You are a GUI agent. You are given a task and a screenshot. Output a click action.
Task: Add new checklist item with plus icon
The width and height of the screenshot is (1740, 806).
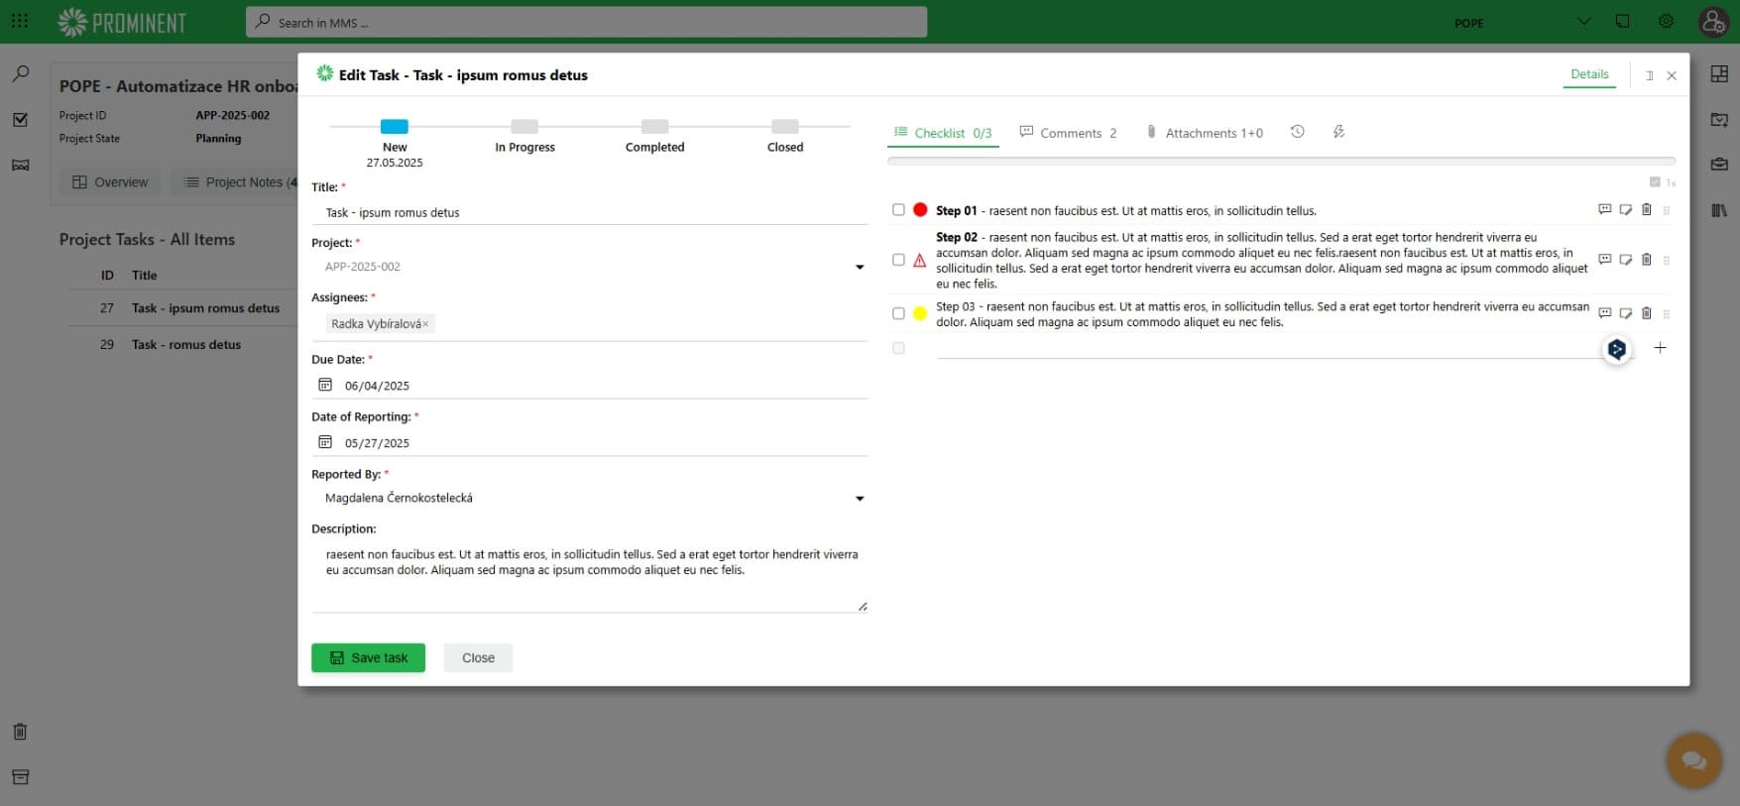1660,347
